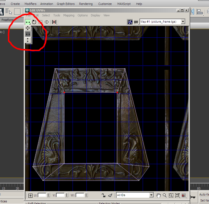Select the Rotate tool in Edit UVWs toolbar
The height and width of the screenshot is (204, 209).
[34, 22]
